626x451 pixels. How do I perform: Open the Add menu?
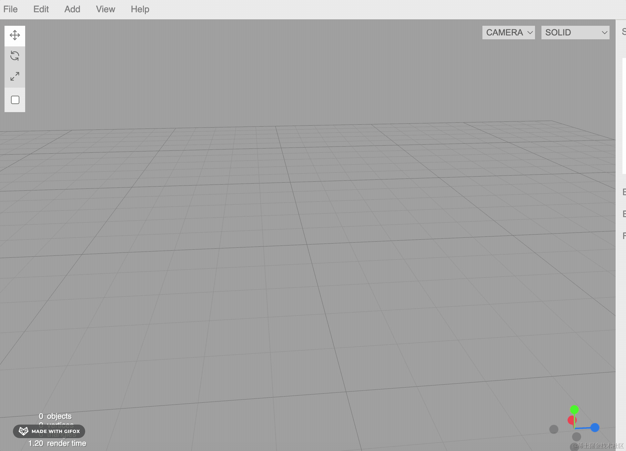click(x=72, y=9)
